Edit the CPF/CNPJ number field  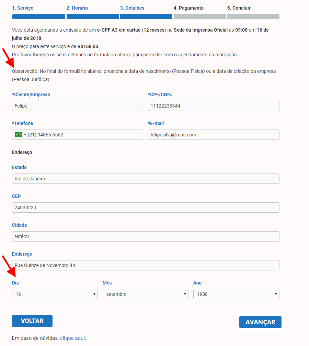tap(214, 106)
